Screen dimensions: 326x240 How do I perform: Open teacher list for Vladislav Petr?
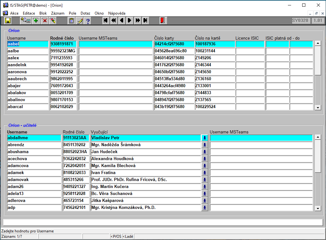[x=204, y=138]
